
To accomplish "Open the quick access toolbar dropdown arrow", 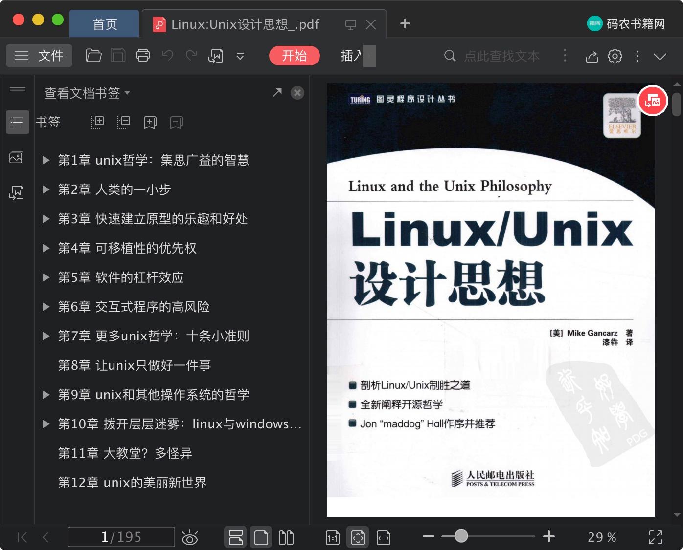I will (240, 56).
